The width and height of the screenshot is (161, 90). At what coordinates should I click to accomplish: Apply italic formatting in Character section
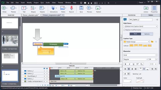130,64
